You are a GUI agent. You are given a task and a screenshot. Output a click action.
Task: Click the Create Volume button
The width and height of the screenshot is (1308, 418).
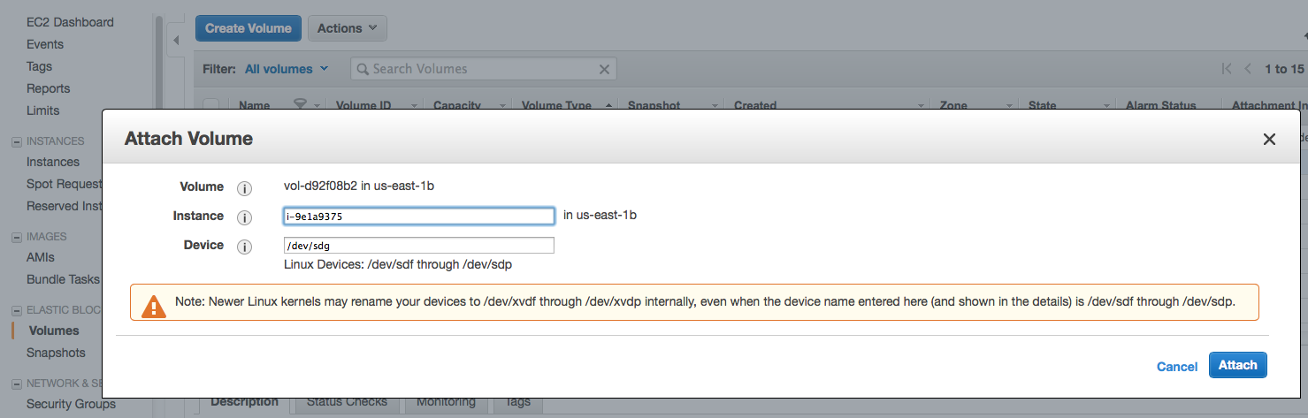tap(248, 28)
